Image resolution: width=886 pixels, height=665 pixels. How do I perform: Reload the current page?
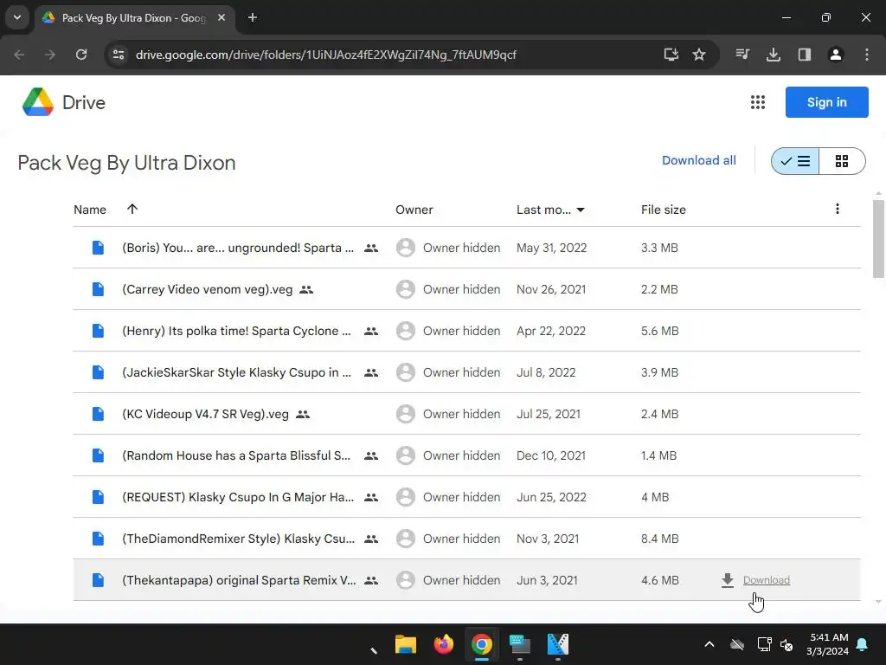click(81, 55)
